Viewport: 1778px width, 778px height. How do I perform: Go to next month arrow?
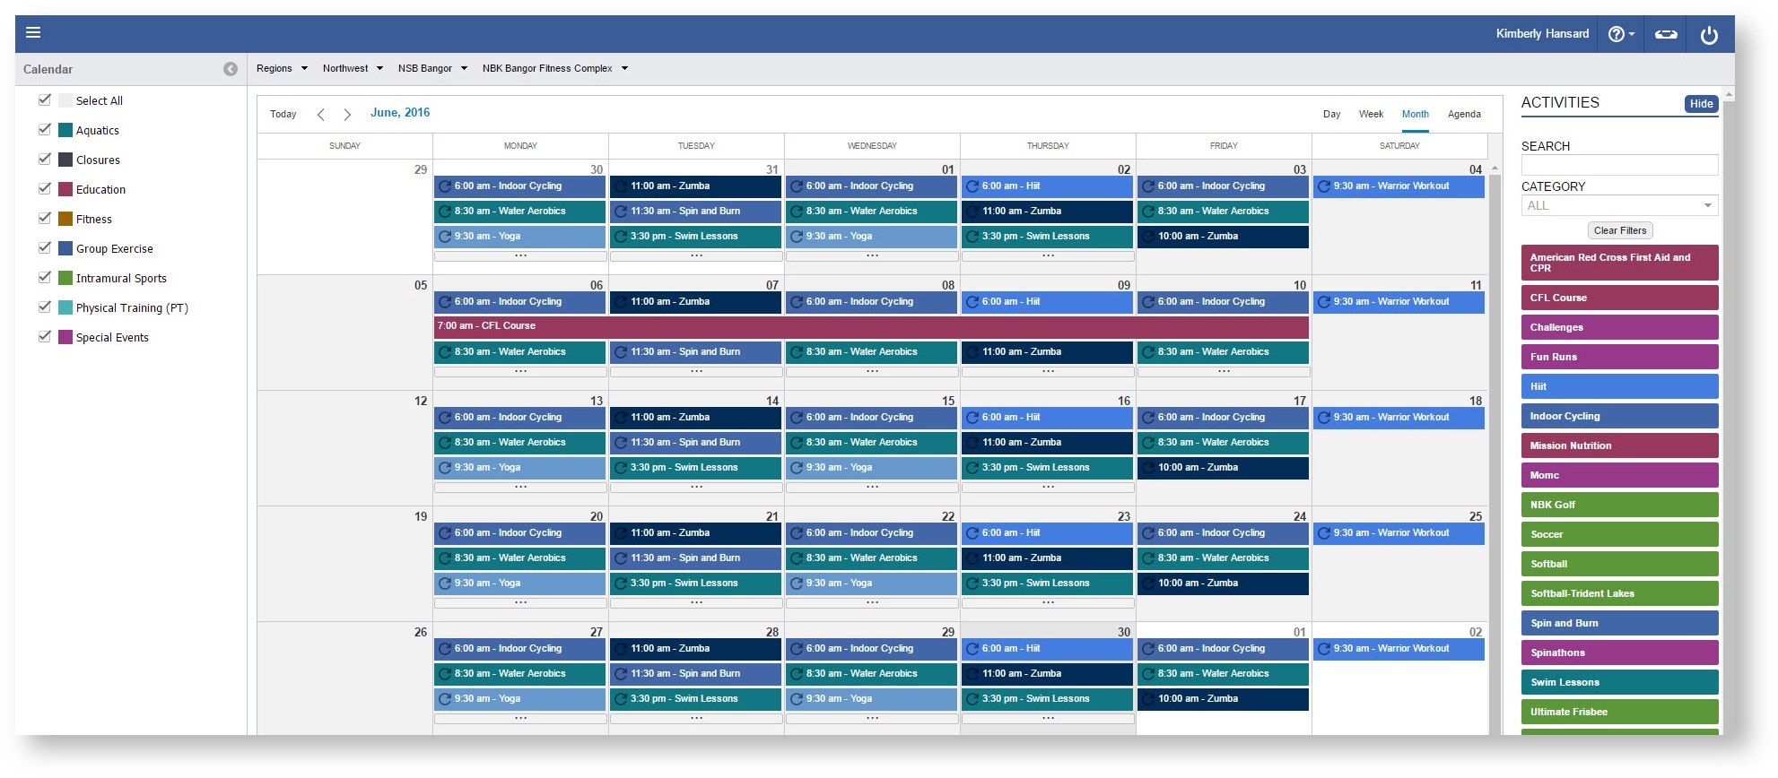pyautogui.click(x=347, y=114)
